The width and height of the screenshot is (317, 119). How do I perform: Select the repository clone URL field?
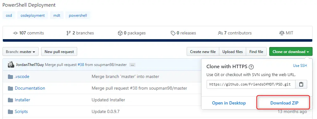click(x=251, y=84)
